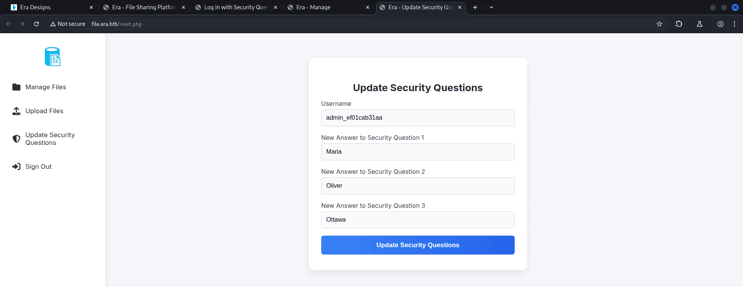The width and height of the screenshot is (743, 287).
Task: Close the Era - Manage tab
Action: tap(368, 7)
